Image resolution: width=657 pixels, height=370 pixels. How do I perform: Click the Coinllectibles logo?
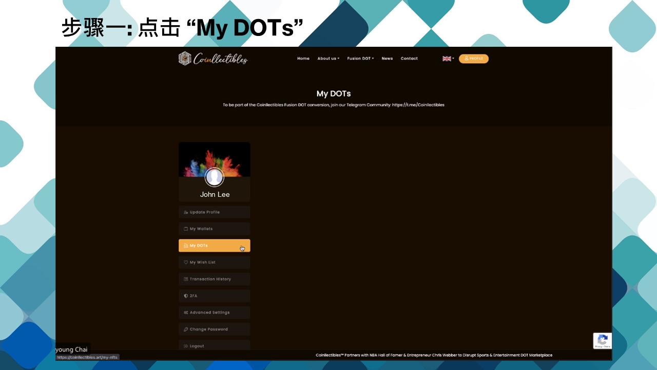[213, 59]
